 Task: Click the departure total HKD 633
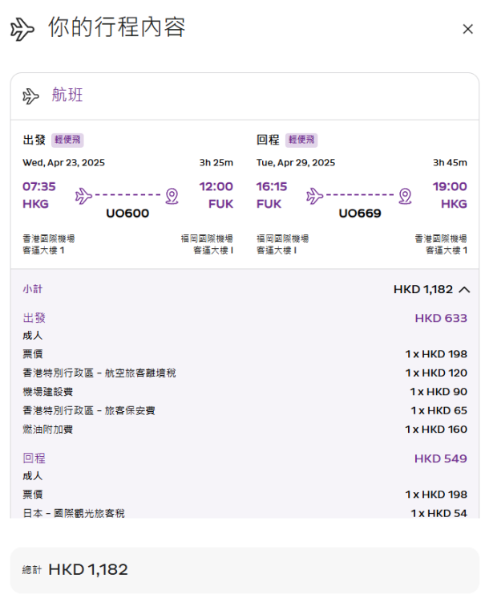point(441,319)
